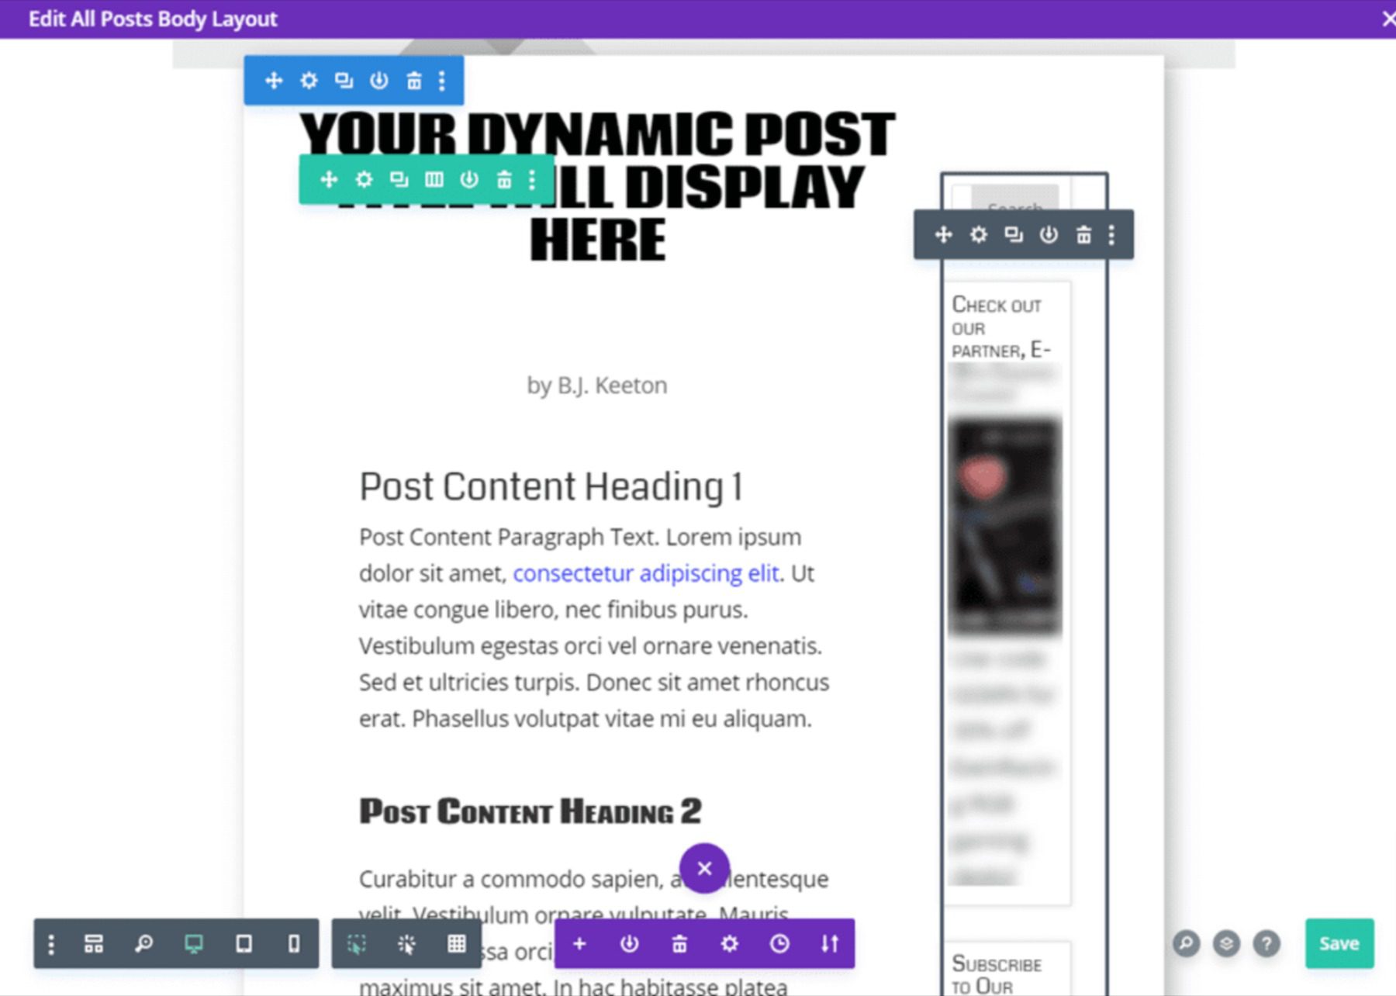Open the section settings gear on blue toolbar
1396x996 pixels.
click(309, 80)
